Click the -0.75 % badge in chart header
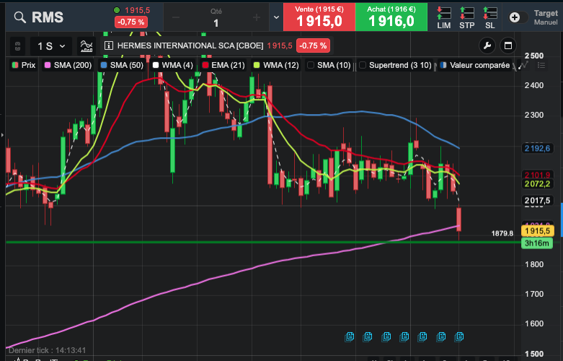This screenshot has height=361, width=563. pos(313,45)
